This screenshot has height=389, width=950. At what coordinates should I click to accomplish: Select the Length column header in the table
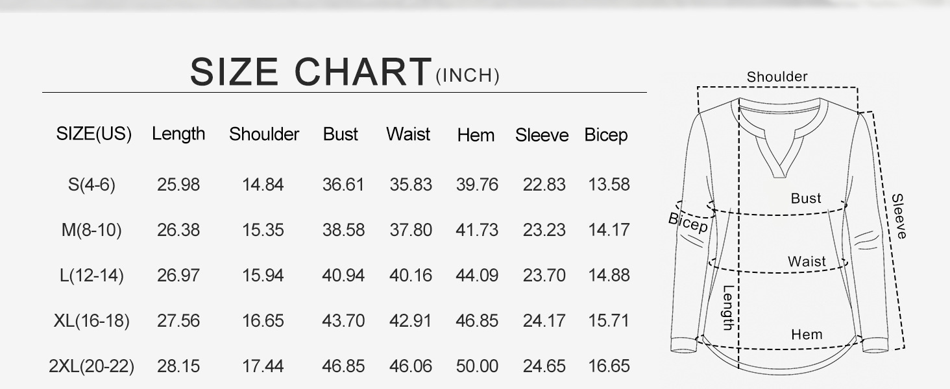pyautogui.click(x=178, y=134)
